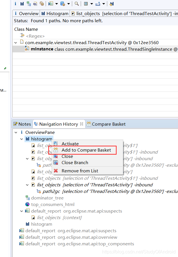Expand the Query Browser dropdown arrow
The image size is (178, 257).
[x=68, y=4]
